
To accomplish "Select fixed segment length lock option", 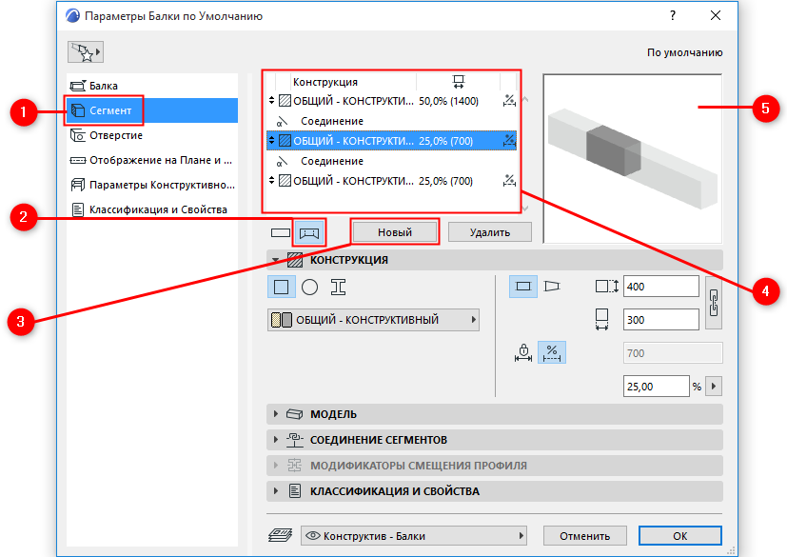I will pyautogui.click(x=523, y=352).
